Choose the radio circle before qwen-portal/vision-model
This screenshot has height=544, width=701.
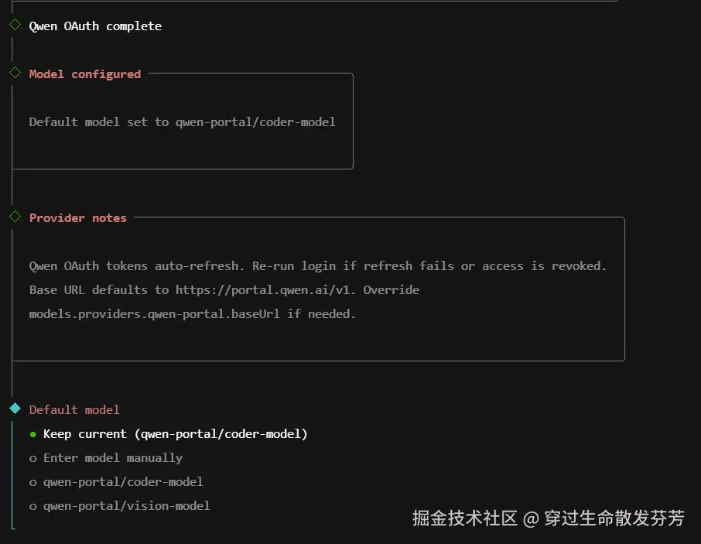click(x=33, y=506)
